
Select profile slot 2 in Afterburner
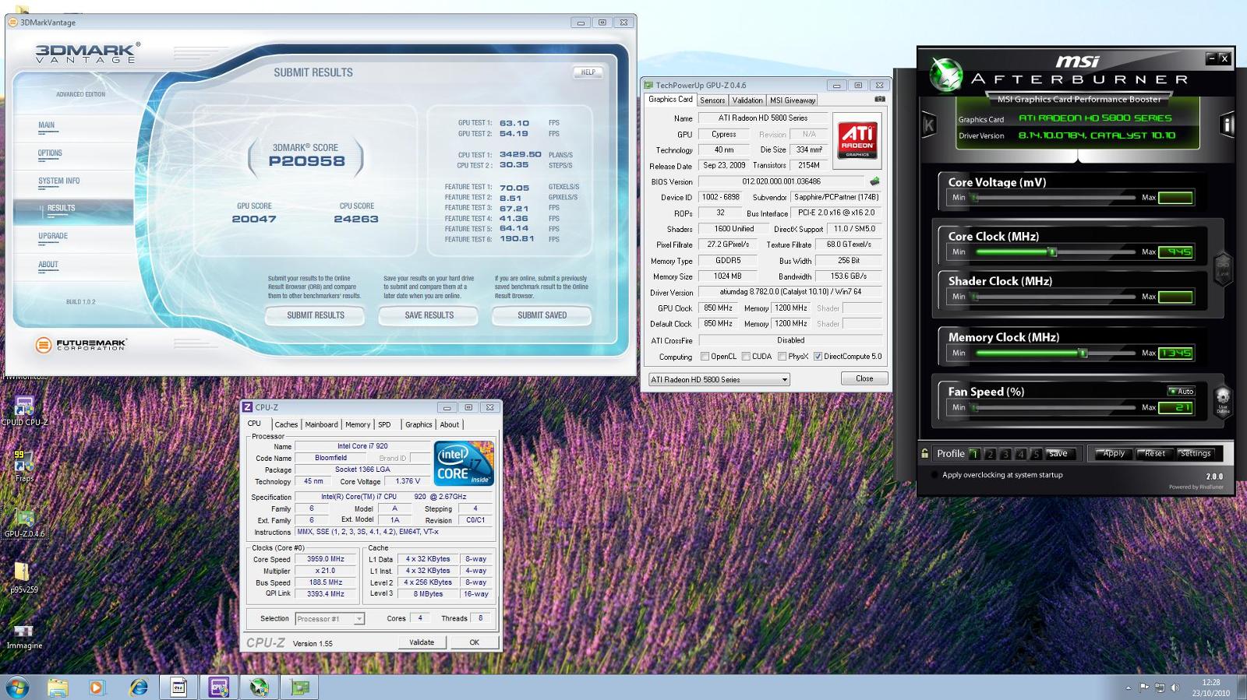pos(990,453)
